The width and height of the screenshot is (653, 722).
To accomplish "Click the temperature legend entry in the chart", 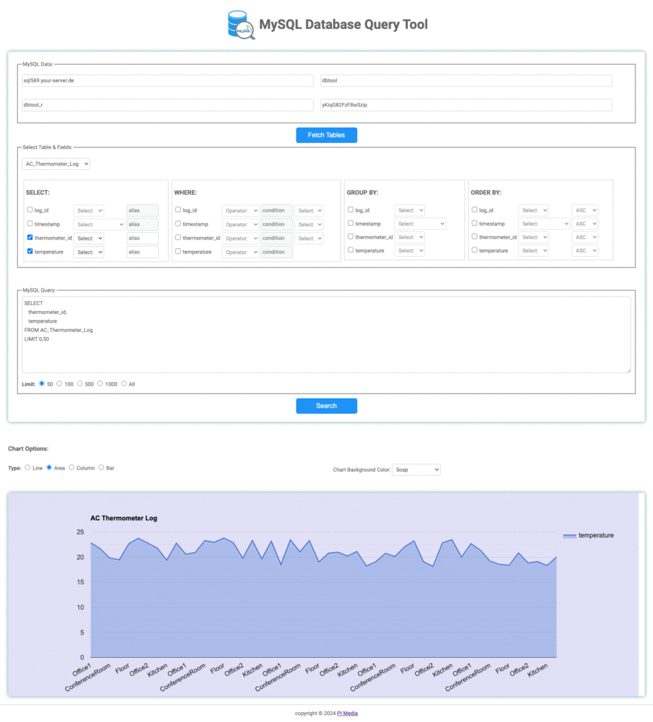I will 589,536.
